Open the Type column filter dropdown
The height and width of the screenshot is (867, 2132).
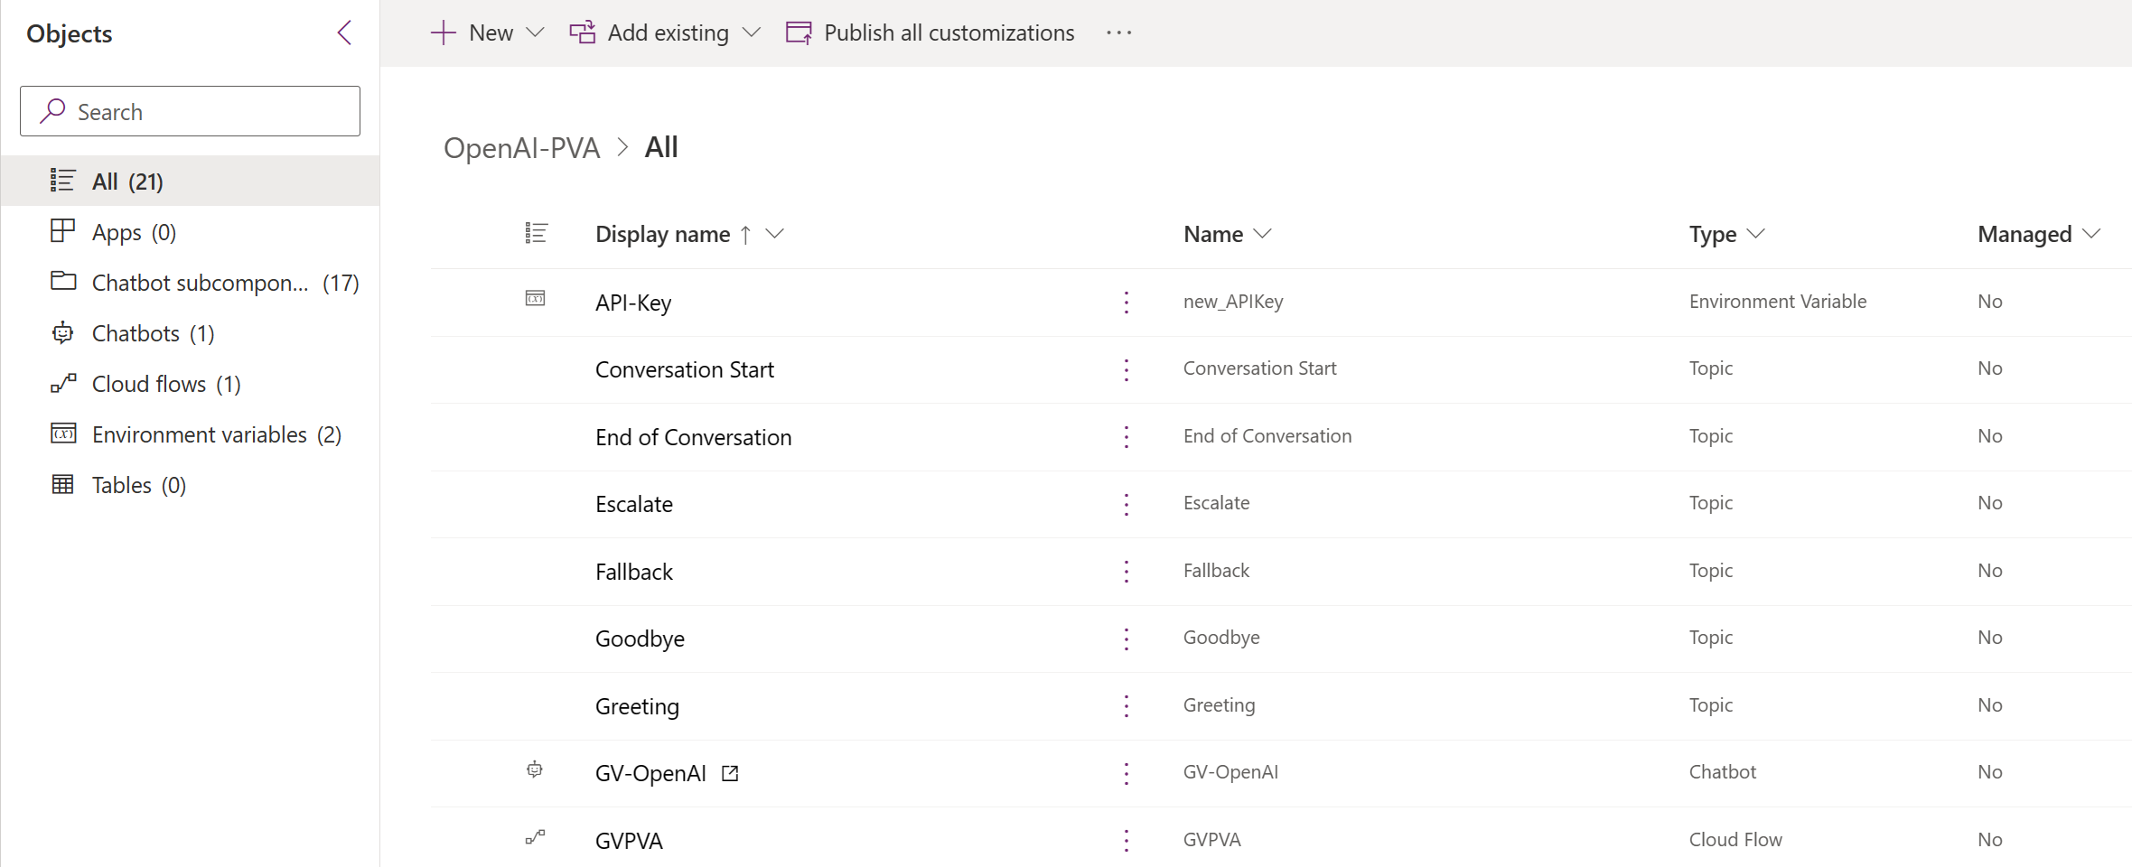[x=1755, y=234]
